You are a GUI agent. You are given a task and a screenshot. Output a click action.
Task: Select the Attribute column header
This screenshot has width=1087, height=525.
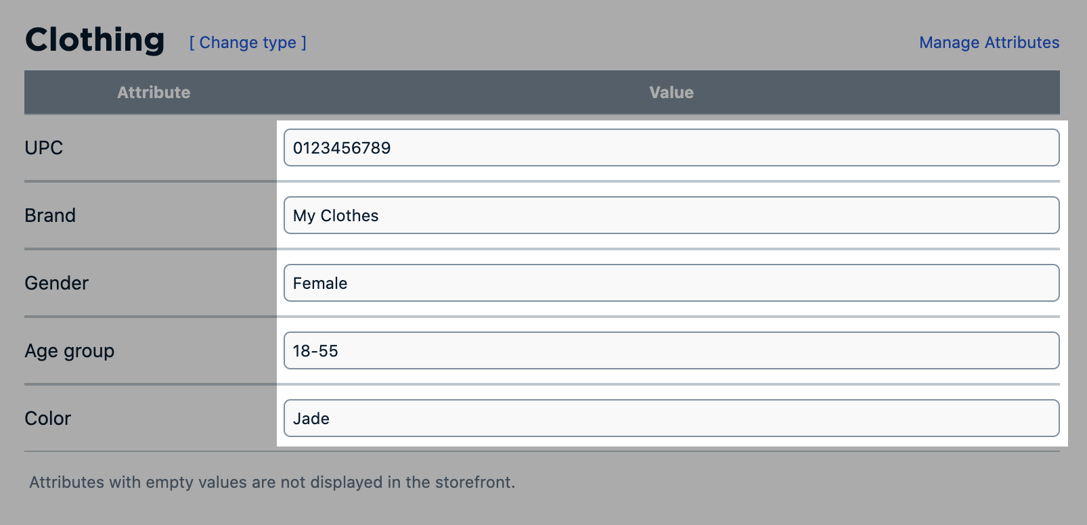pyautogui.click(x=154, y=92)
